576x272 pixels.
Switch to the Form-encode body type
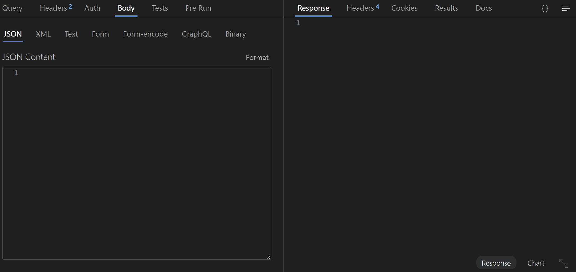(145, 34)
